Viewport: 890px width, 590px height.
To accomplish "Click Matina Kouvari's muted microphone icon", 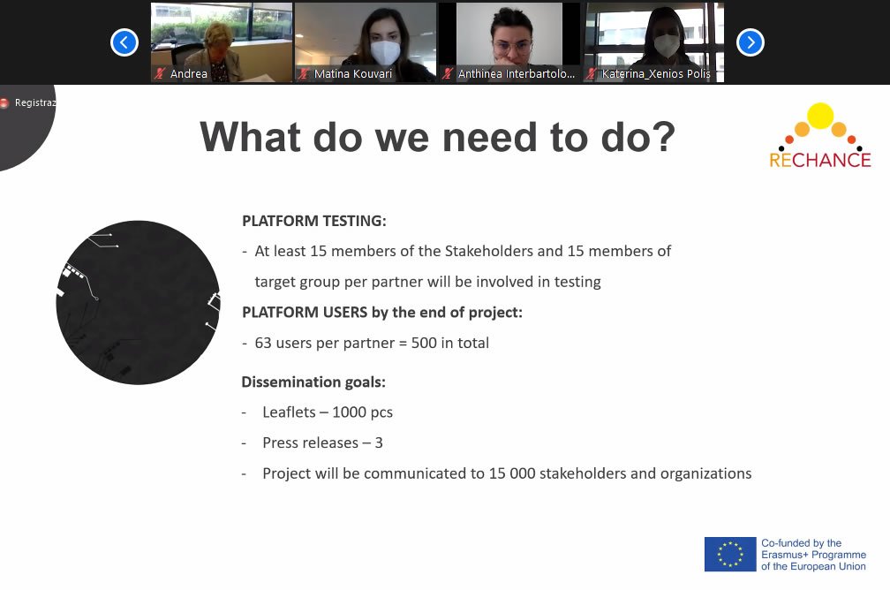I will [305, 73].
